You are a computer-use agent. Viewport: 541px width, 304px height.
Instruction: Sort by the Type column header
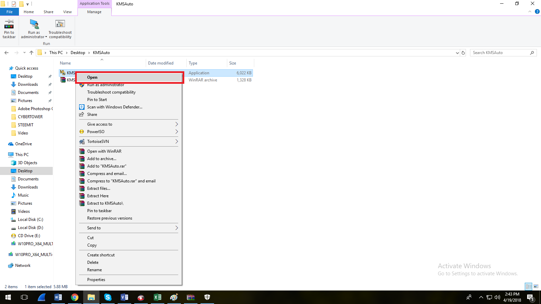pyautogui.click(x=207, y=63)
